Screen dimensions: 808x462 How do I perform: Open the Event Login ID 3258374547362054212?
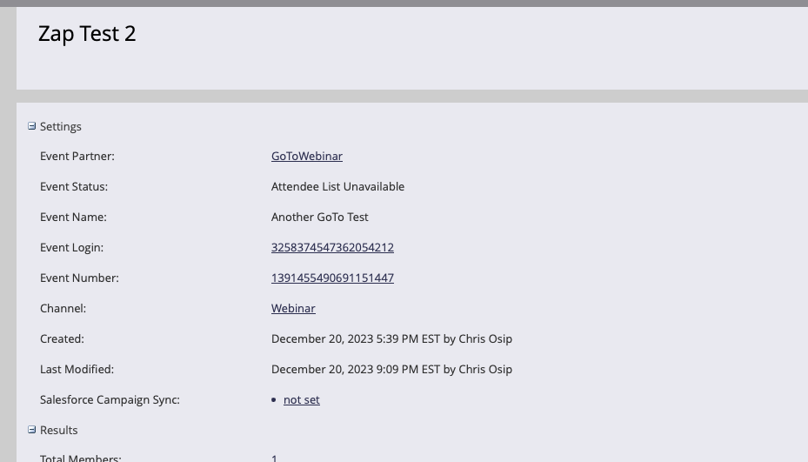pyautogui.click(x=332, y=248)
